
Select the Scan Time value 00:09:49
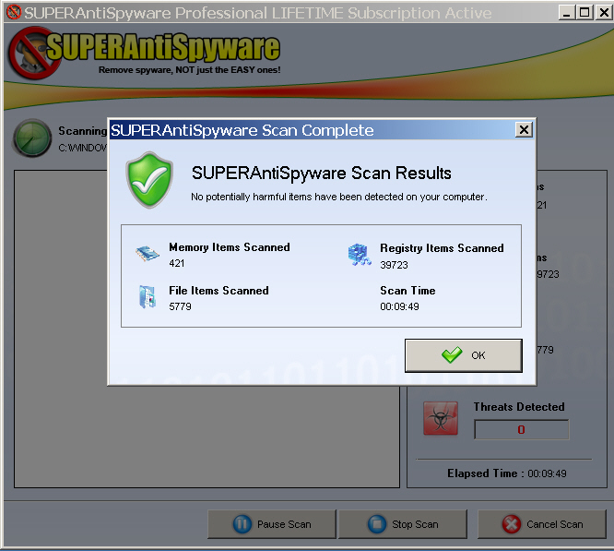point(399,306)
